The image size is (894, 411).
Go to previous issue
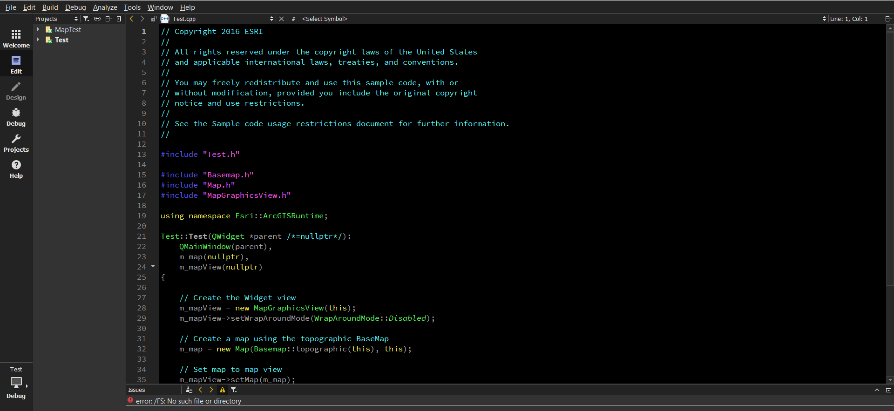(x=200, y=390)
